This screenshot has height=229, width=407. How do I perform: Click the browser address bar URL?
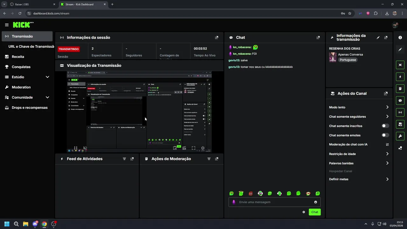click(51, 13)
